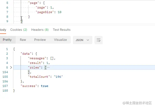Click line number 158 in response gutter
Image resolution: width=155 pixels, height=108 pixels.
[x=5, y=91]
